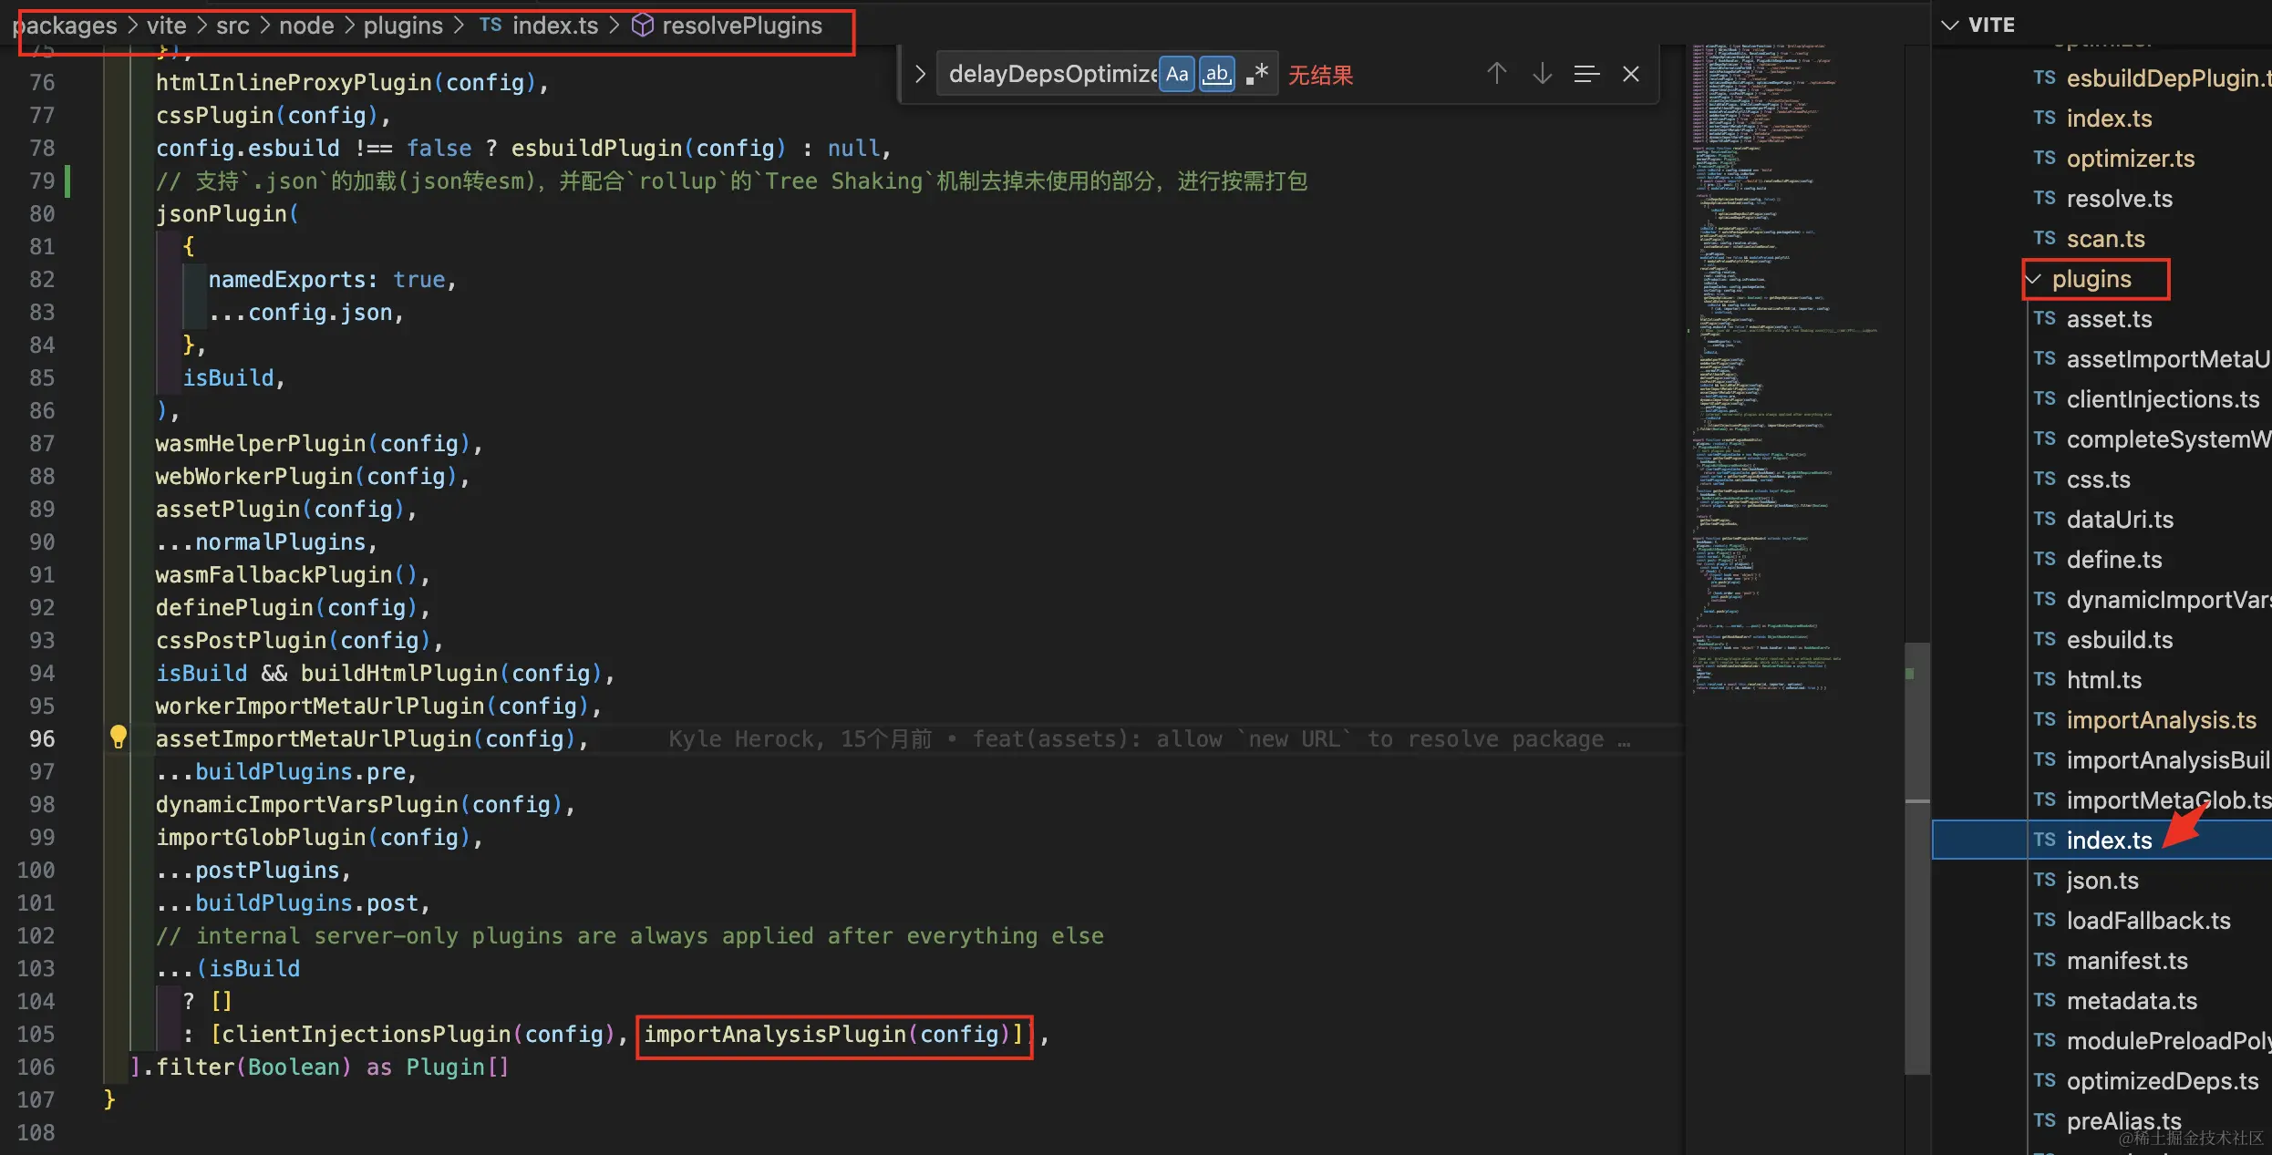
Task: Open importAnalysis.ts in explorer
Action: [x=2161, y=720]
